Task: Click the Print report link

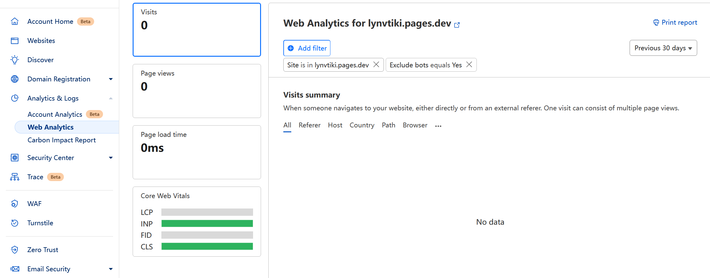Action: pos(675,22)
